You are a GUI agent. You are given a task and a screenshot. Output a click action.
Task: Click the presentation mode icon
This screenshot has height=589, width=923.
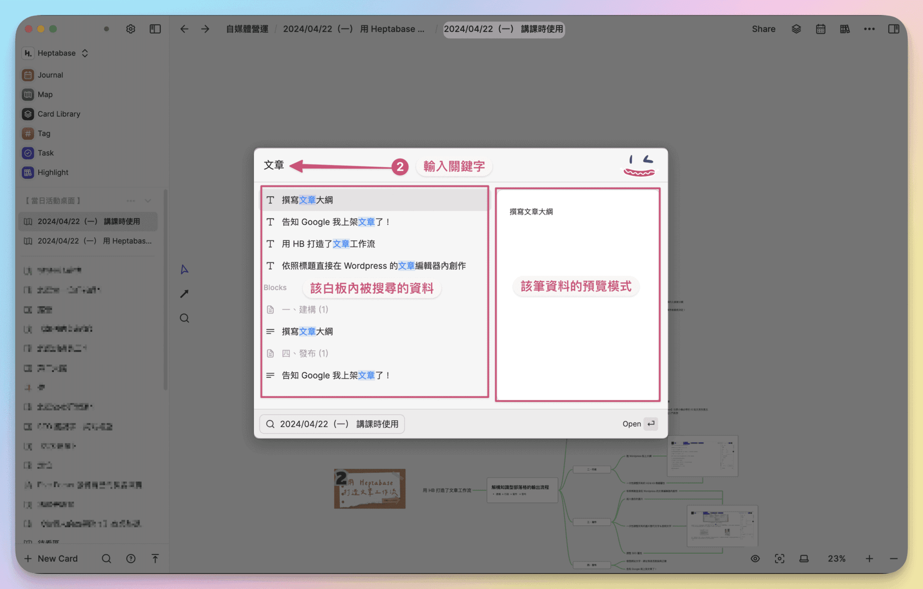coord(804,559)
